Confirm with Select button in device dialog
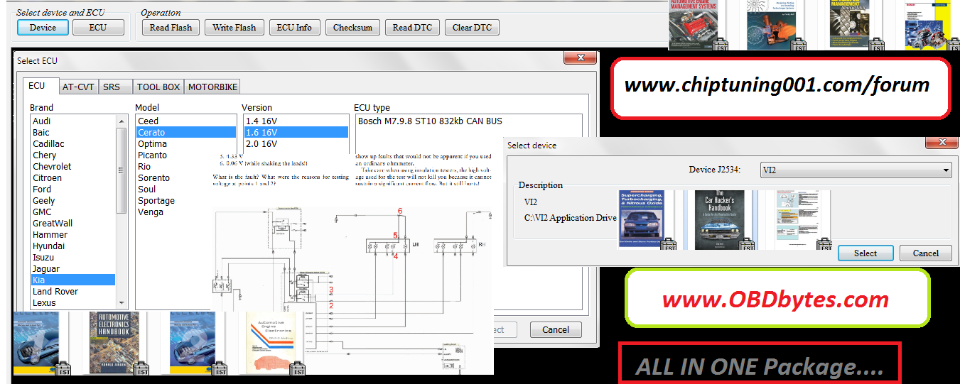Viewport: 960px width, 384px height. pos(865,253)
